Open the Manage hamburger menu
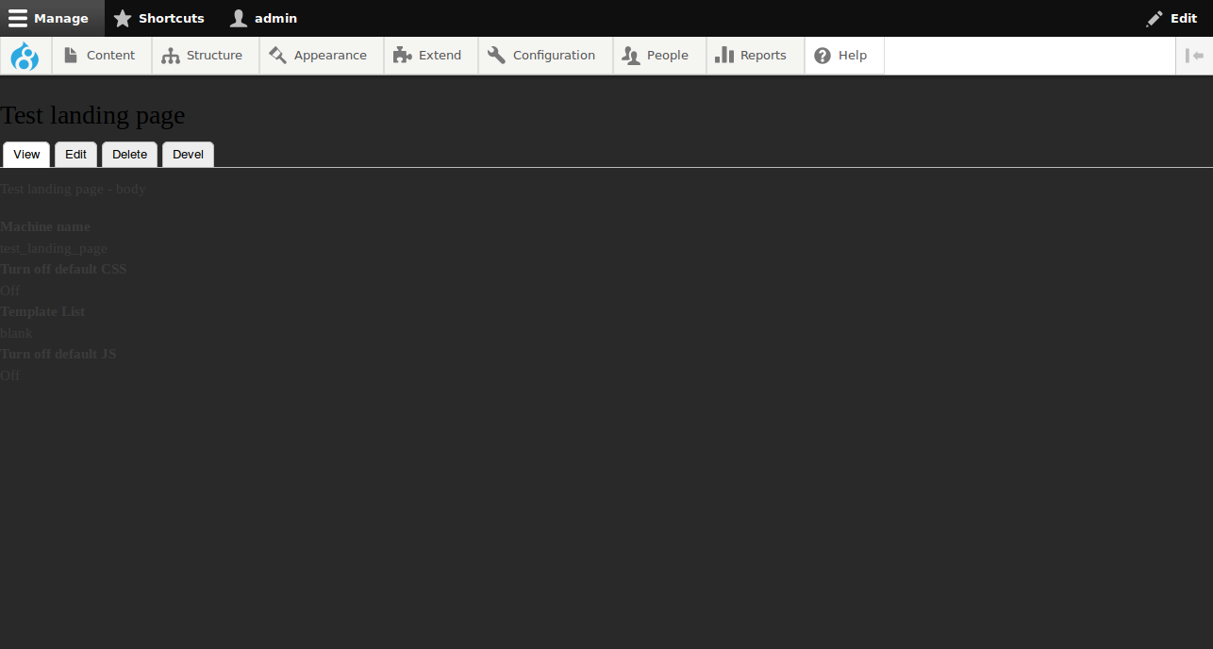1213x649 pixels. (x=17, y=18)
